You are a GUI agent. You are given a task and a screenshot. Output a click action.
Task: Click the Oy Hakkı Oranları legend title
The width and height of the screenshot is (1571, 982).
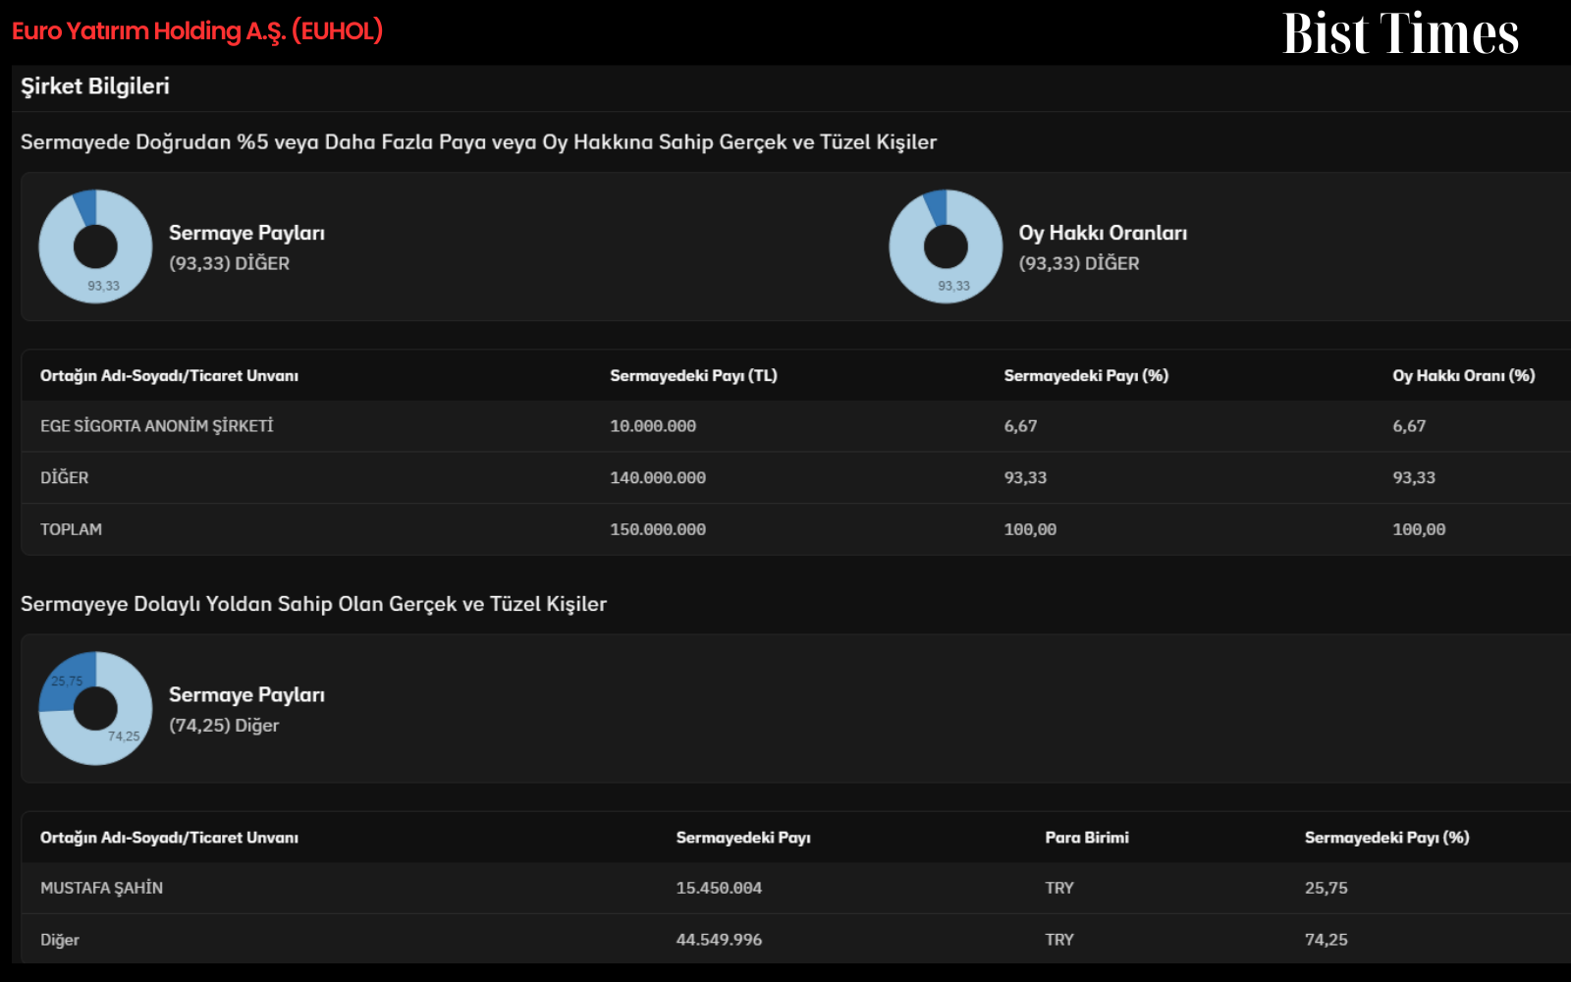point(1103,233)
